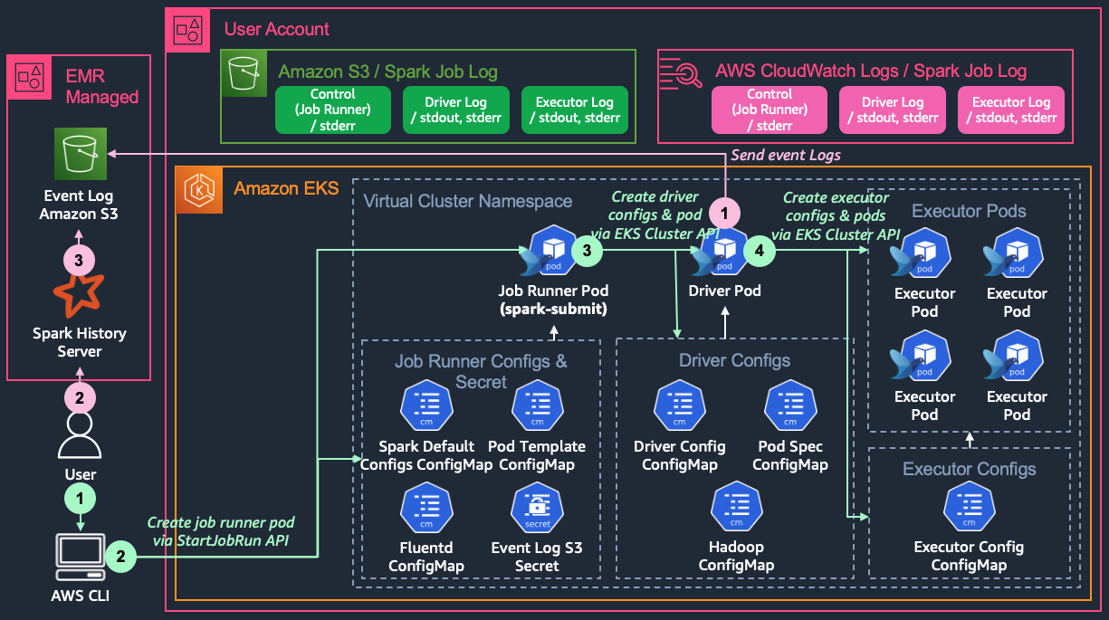Image resolution: width=1109 pixels, height=620 pixels.
Task: Click the 'User Account' heading text
Action: tap(277, 29)
